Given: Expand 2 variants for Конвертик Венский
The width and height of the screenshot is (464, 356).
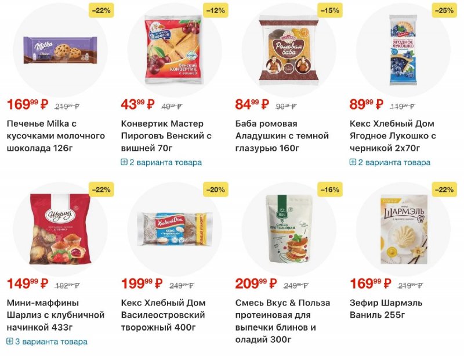Looking at the screenshot, I should [161, 162].
